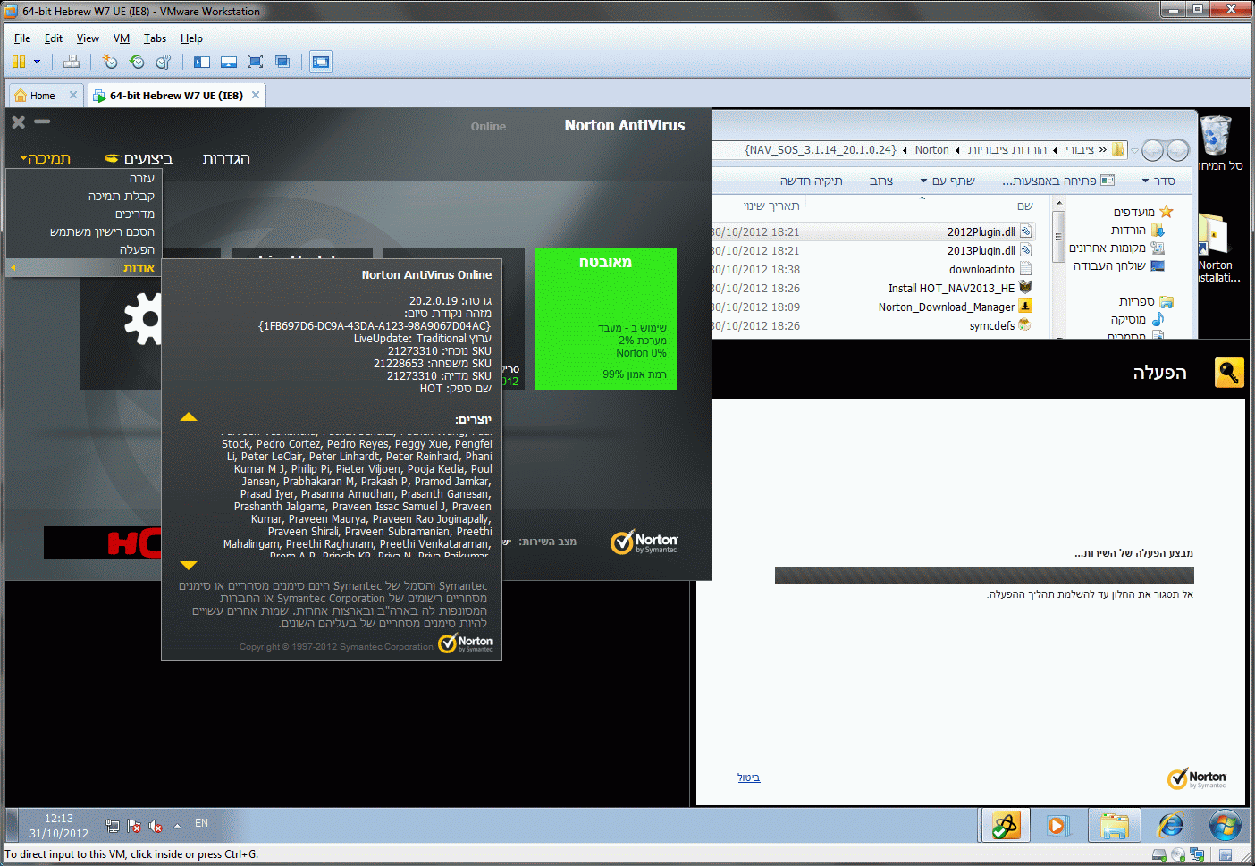Click the Windows Start orb
1255x866 pixels.
[x=1224, y=825]
